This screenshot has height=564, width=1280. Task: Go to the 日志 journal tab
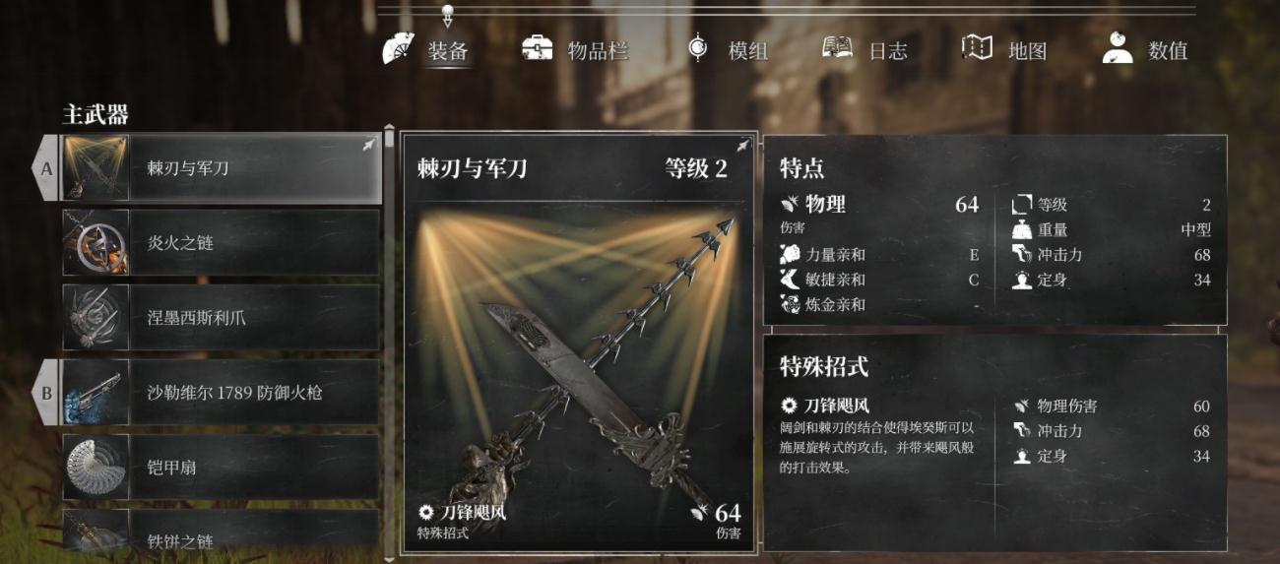click(x=864, y=50)
